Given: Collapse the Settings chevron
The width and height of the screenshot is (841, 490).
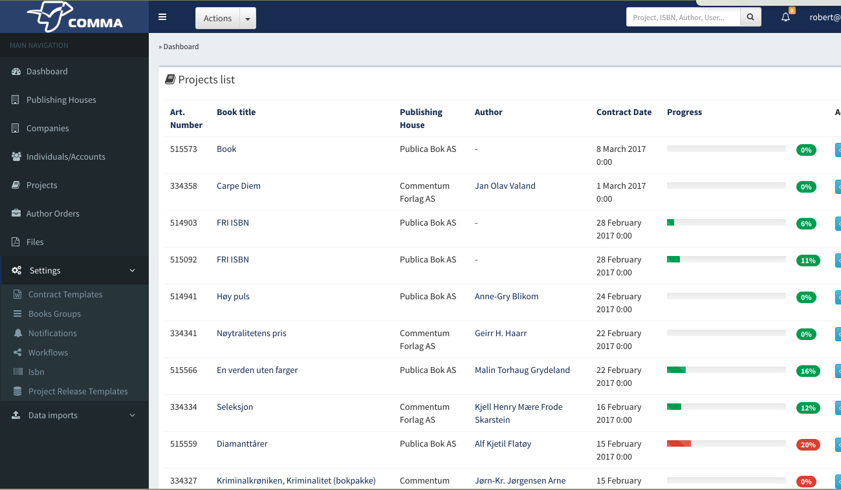Looking at the screenshot, I should coord(133,271).
